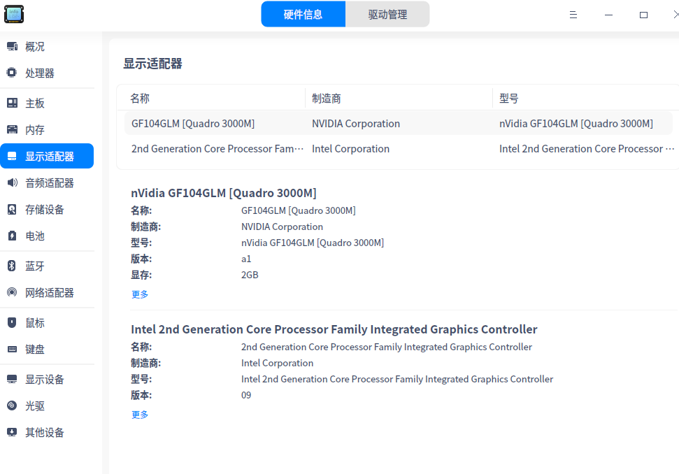679x474 pixels.
Task: Select the GF104GLM [Quadro 3000M] table row
Action: tap(399, 123)
